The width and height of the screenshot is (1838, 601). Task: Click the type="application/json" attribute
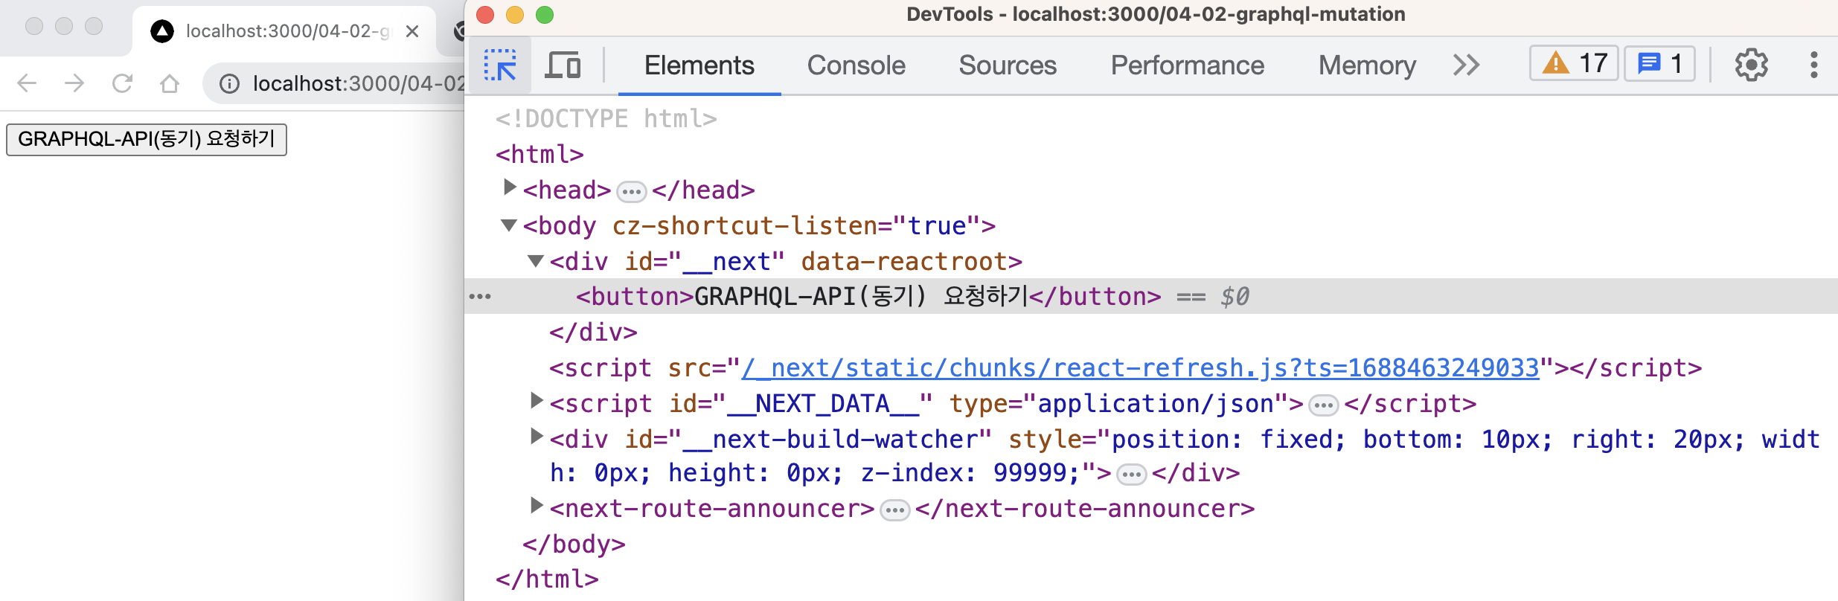[x=1118, y=404]
